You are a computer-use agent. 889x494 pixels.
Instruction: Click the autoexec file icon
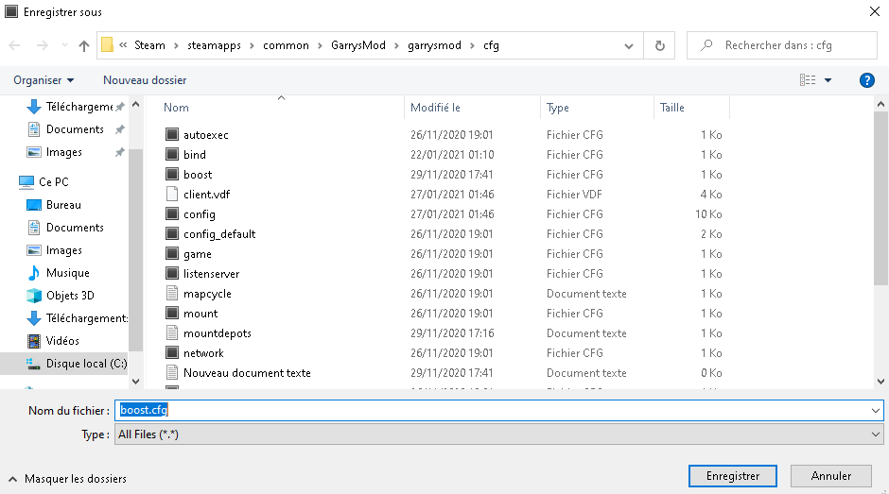(x=171, y=135)
